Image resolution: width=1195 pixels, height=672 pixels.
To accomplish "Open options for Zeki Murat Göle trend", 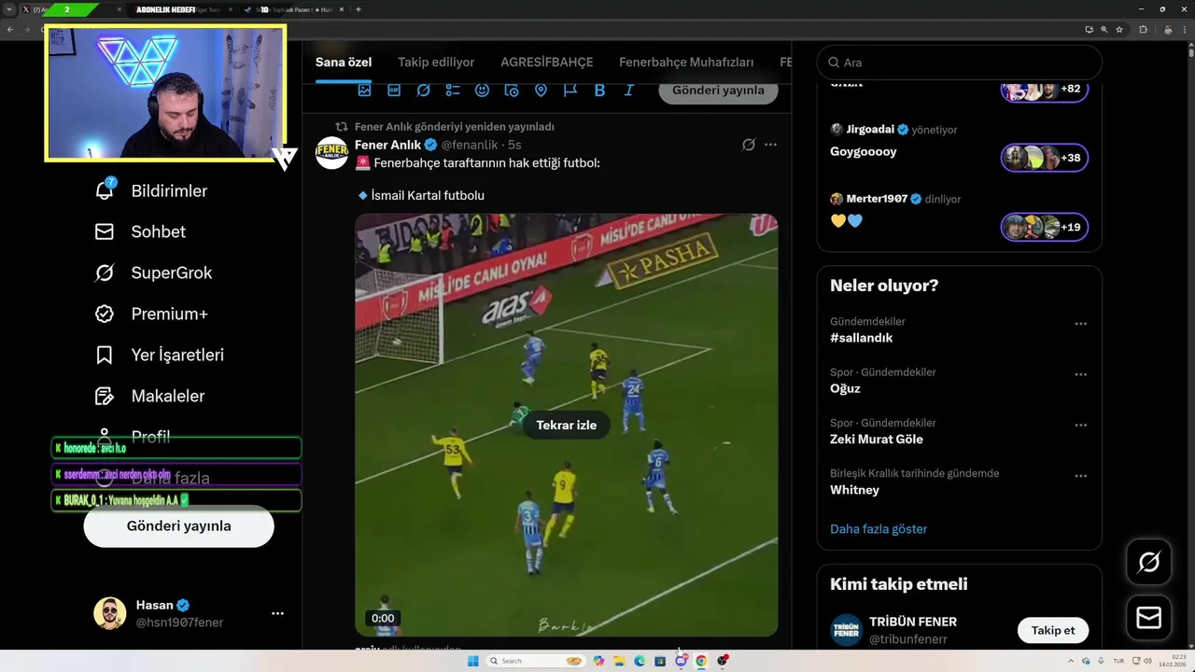I will (x=1080, y=425).
